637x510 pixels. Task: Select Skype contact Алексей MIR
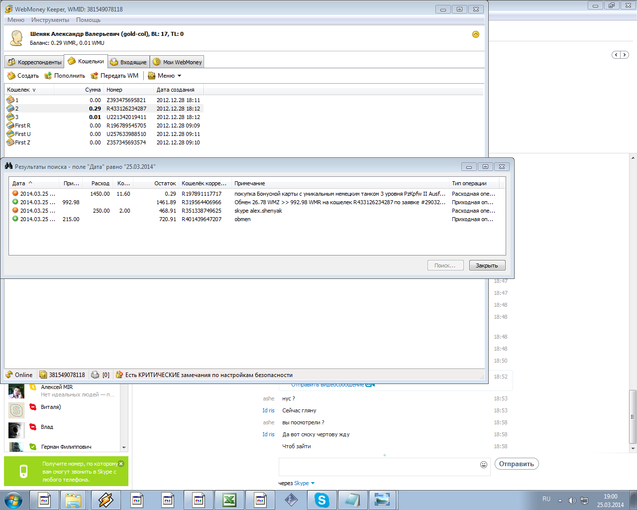point(63,390)
